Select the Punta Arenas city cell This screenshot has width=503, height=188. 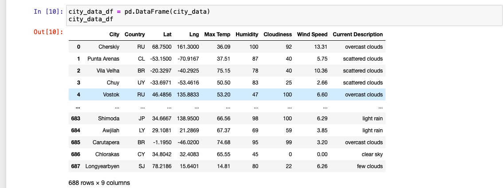[103, 59]
